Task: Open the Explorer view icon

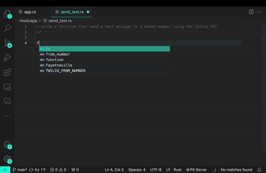Action: point(7,14)
